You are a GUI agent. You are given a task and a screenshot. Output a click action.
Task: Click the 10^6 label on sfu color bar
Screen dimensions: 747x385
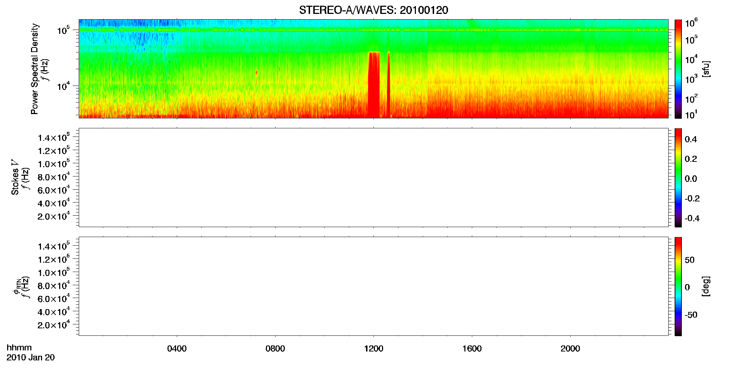point(691,23)
